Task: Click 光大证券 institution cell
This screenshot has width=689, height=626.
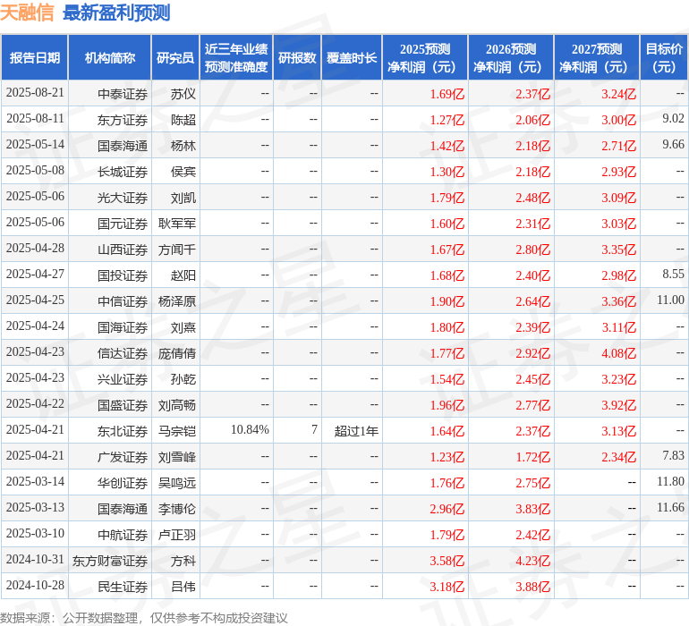Action: click(123, 198)
